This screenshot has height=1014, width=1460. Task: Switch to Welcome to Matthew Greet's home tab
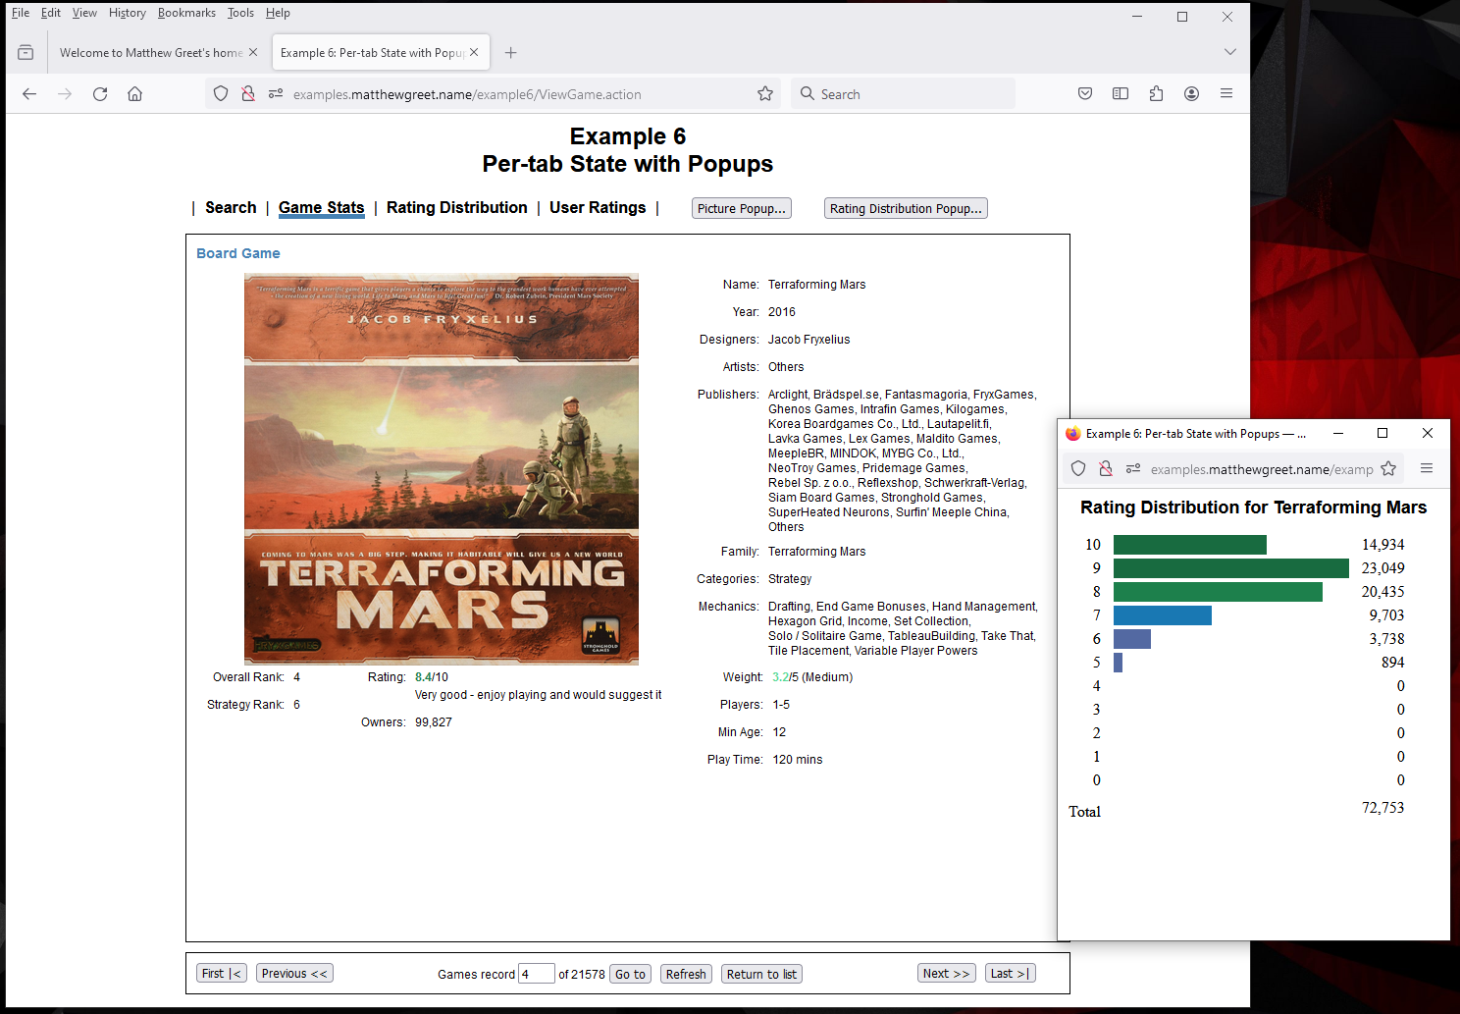[x=151, y=53]
